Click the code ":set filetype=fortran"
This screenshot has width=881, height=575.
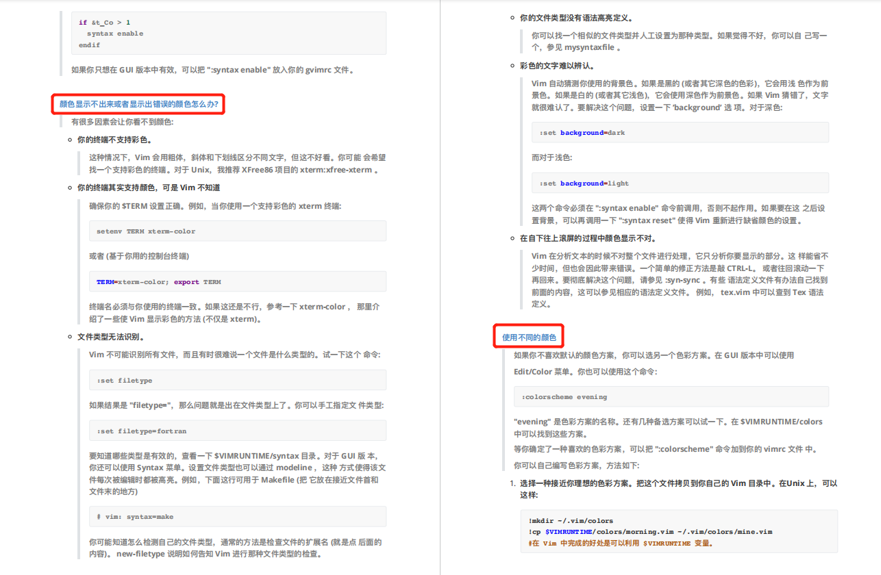tap(142, 431)
